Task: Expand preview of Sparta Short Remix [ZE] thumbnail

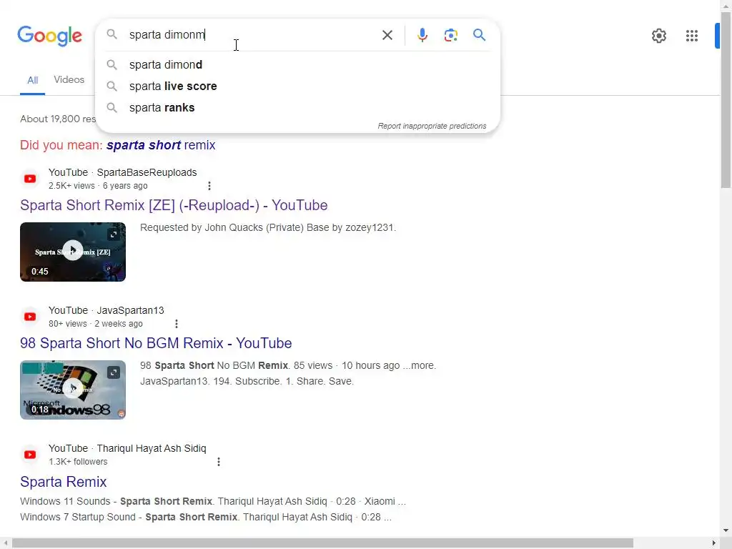Action: (114, 234)
